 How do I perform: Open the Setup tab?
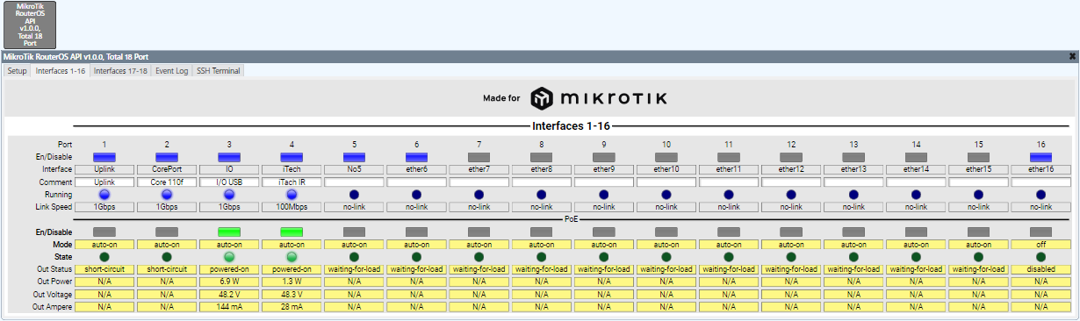tap(18, 71)
